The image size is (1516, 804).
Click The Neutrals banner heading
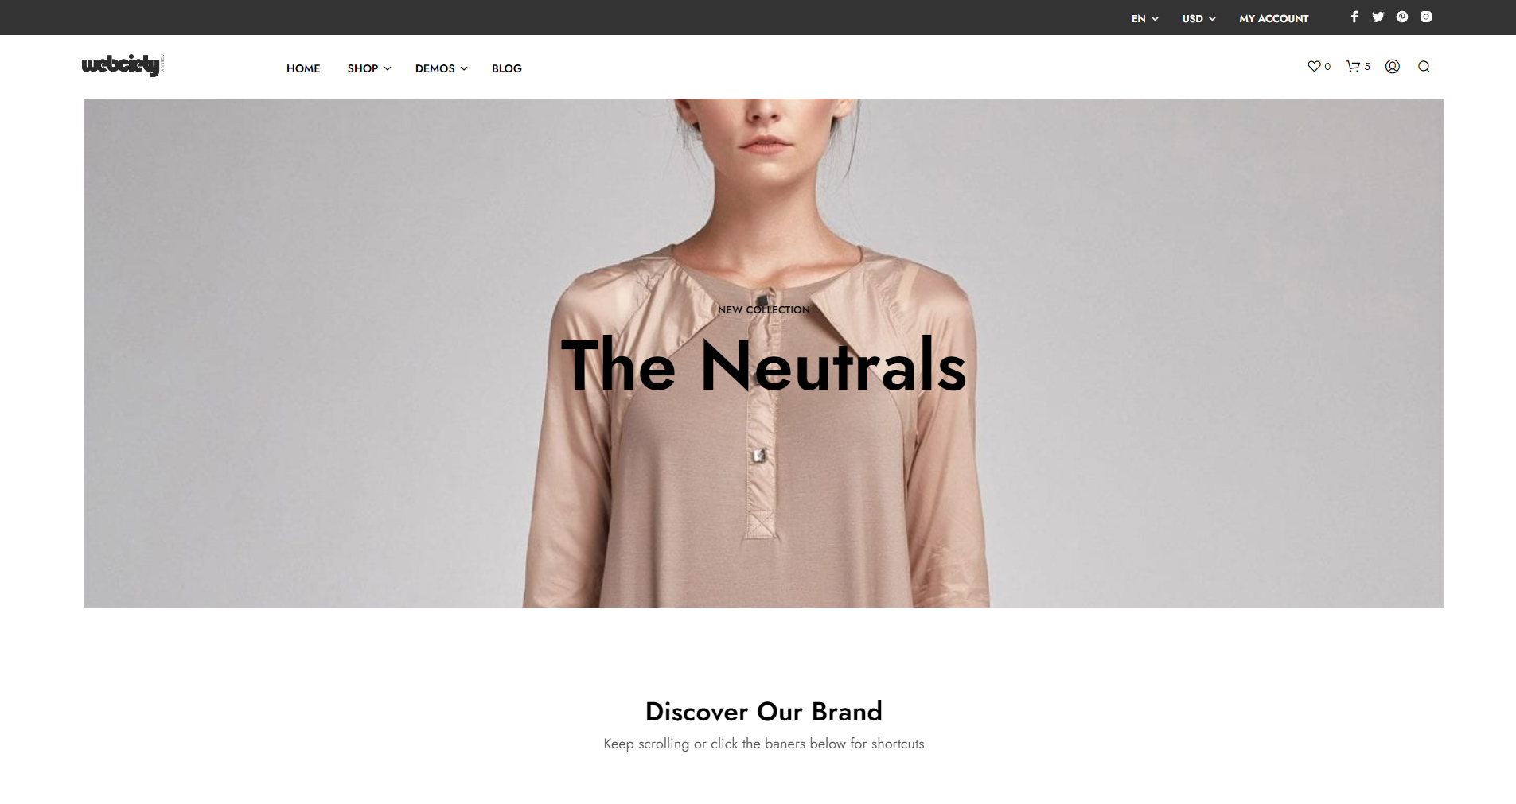click(763, 366)
